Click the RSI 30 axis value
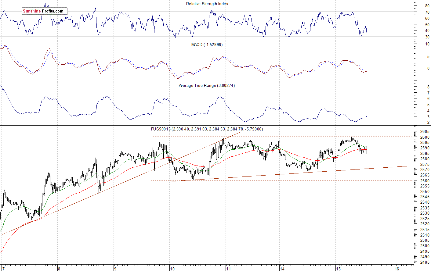This screenshot has width=431, height=271. 427,37
